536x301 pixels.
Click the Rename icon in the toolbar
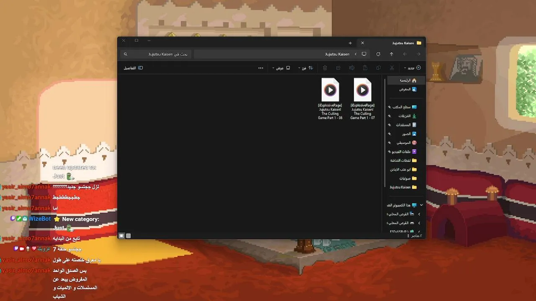(352, 68)
